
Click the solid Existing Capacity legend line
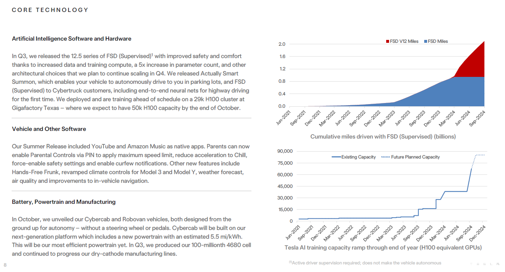pyautogui.click(x=336, y=157)
